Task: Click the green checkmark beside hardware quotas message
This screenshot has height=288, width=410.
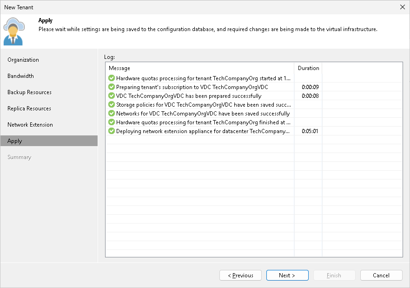Action: tap(112, 78)
